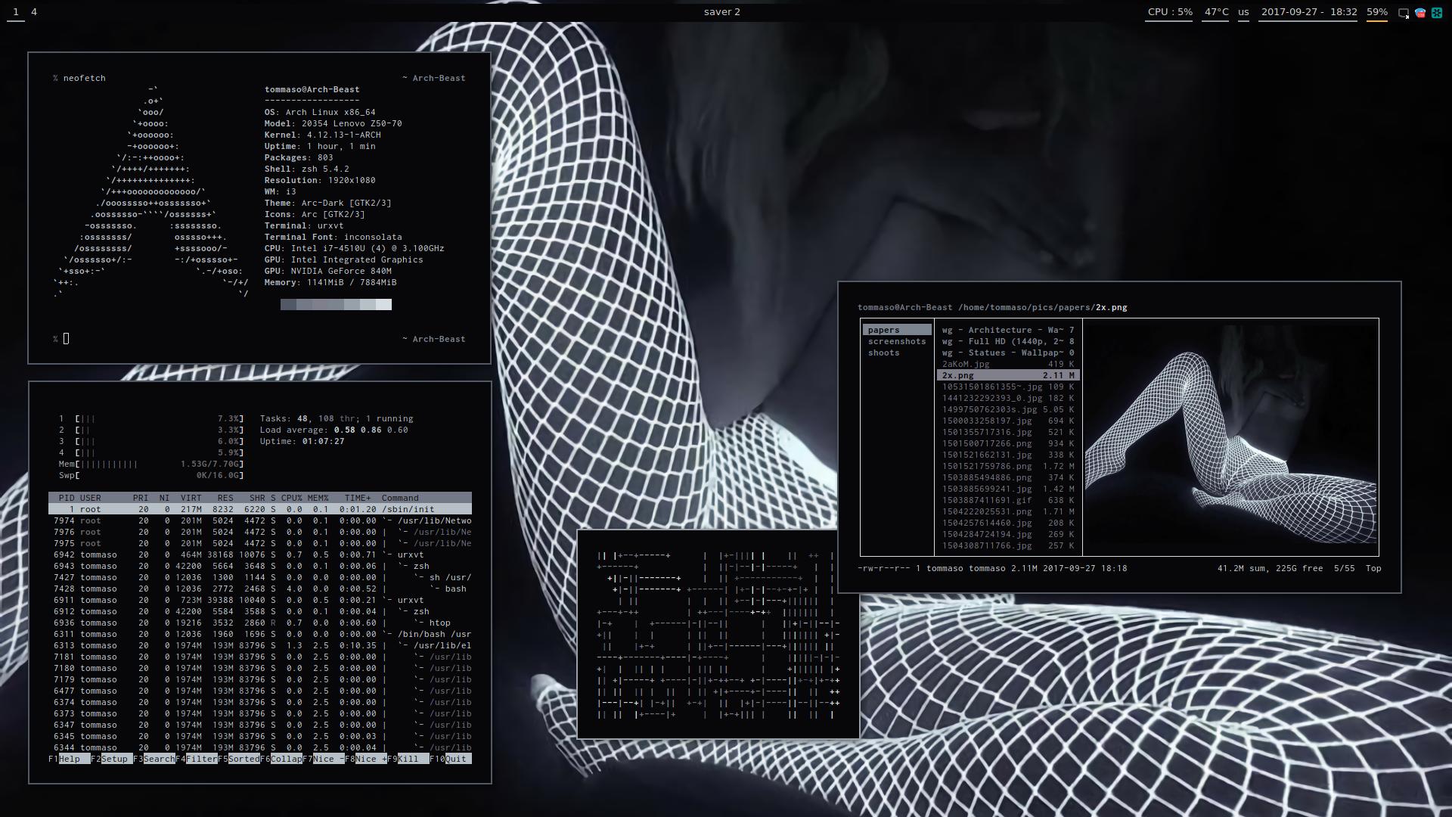Open wg - Full HD folder in ranger
The height and width of the screenshot is (817, 1452).
(1008, 341)
